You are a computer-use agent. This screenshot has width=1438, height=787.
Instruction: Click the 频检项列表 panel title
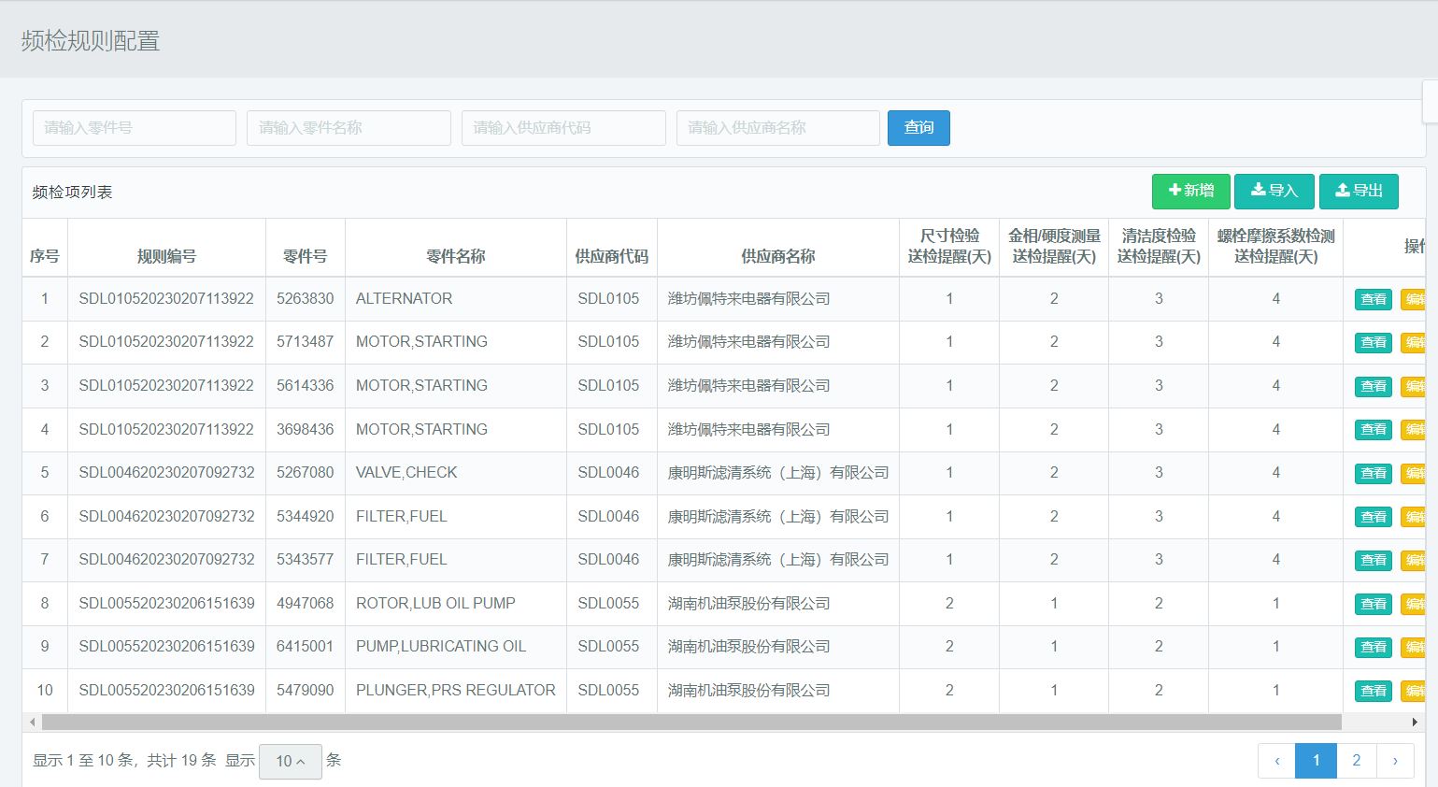72,193
